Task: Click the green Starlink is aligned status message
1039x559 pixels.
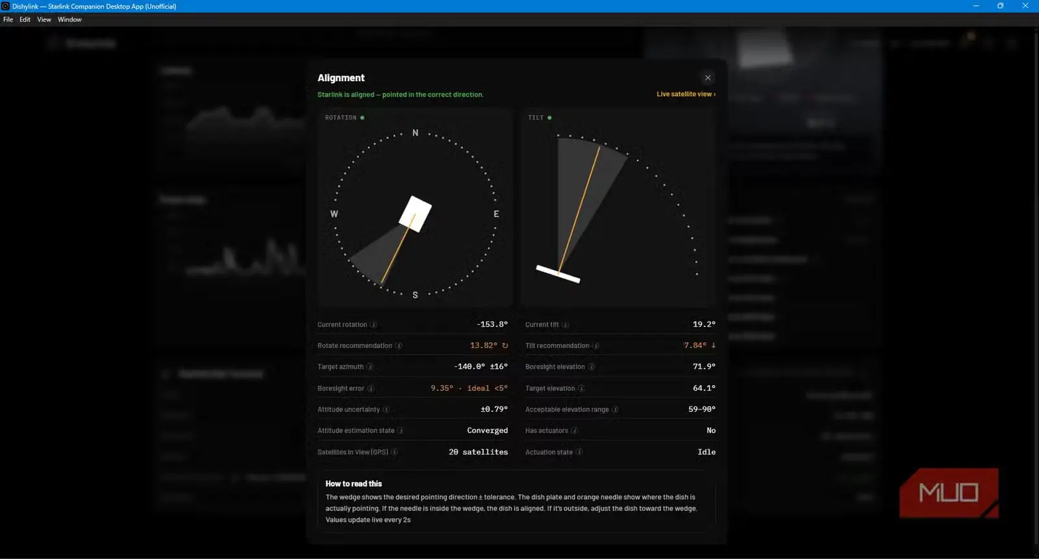Action: coord(400,95)
